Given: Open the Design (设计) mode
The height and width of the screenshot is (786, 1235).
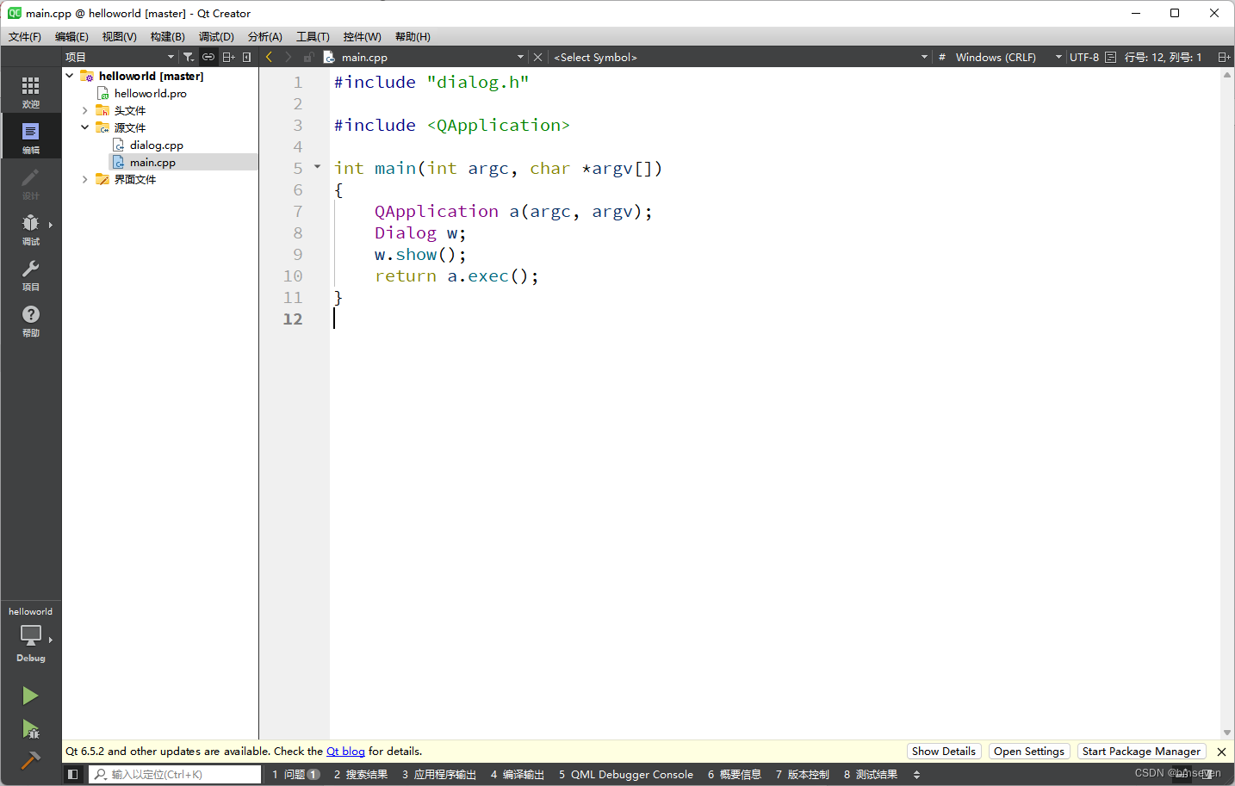Looking at the screenshot, I should [x=30, y=183].
